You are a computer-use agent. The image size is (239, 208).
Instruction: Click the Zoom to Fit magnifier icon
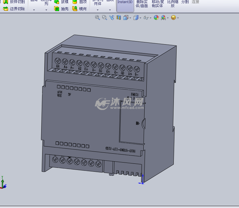(x=98, y=18)
